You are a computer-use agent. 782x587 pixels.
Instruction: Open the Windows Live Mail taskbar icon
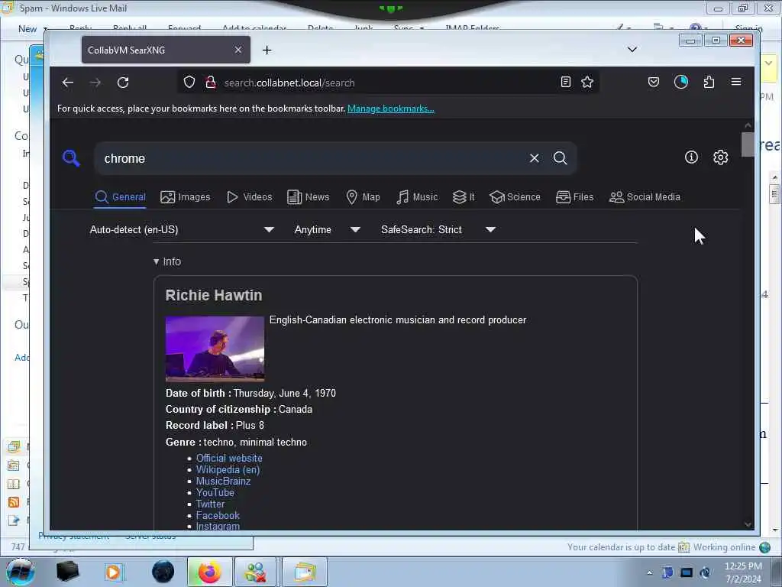[x=305, y=572]
